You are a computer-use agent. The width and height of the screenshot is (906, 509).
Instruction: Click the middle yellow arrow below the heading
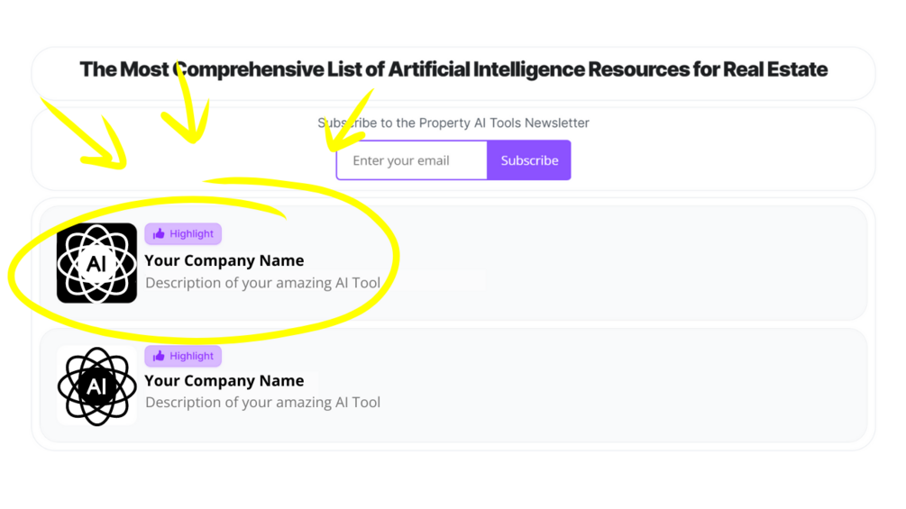[x=189, y=104]
